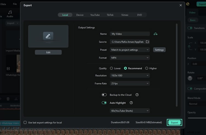
Task: Click the Name field containing My Video
Action: click(130, 34)
